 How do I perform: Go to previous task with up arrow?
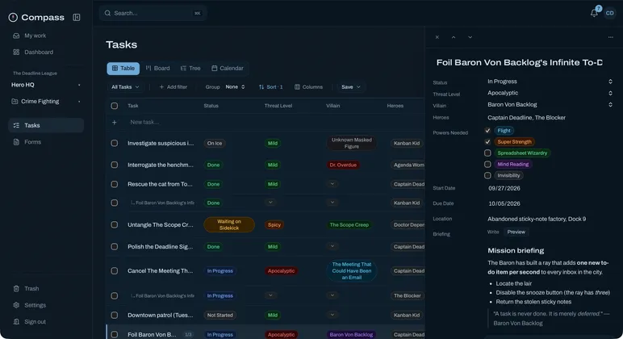[x=454, y=37]
